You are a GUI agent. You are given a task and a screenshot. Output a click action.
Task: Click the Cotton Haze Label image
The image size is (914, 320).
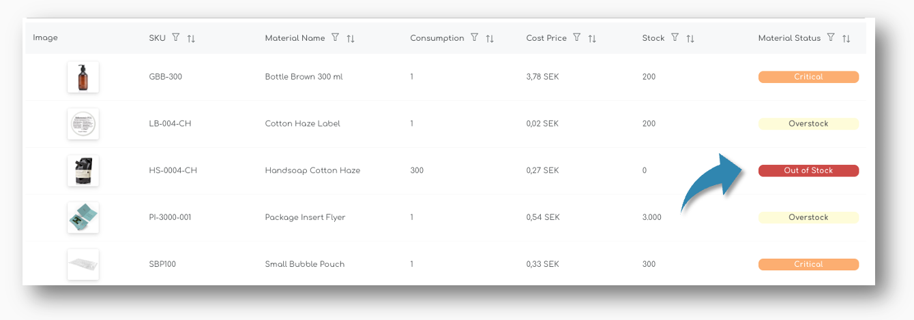coord(83,124)
